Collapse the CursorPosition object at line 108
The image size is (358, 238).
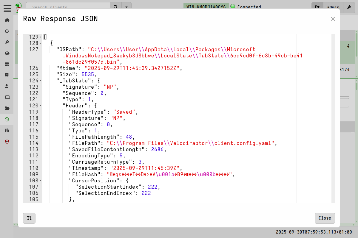(41, 181)
